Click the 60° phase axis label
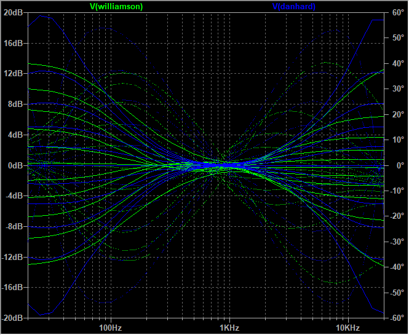Screen dimensions: 409x335 point(398,12)
